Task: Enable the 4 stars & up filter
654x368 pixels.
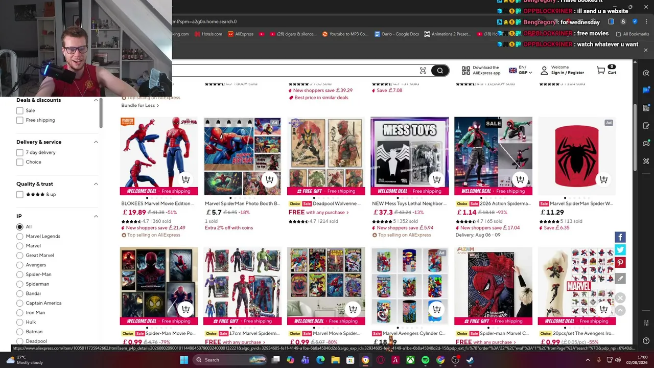Action: pos(20,194)
